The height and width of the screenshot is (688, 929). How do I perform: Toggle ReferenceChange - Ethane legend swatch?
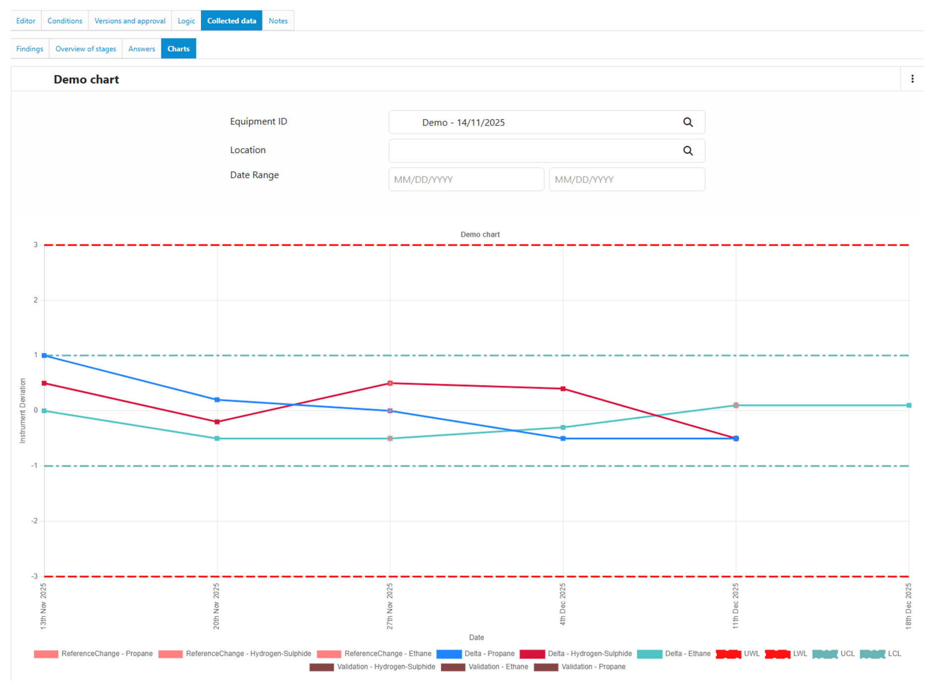coord(329,654)
